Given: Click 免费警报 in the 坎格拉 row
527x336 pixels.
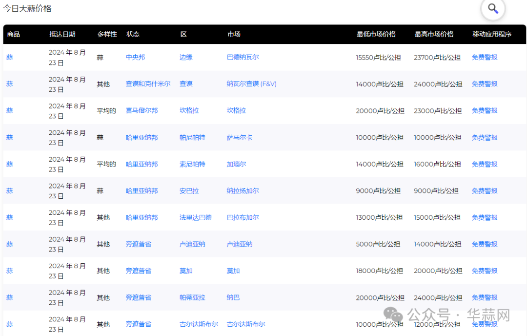Looking at the screenshot, I should coord(485,110).
